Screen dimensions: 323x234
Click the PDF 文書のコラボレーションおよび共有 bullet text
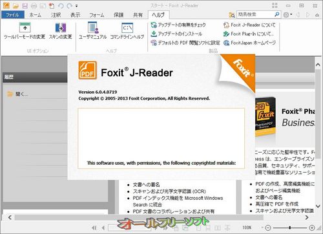174,211
